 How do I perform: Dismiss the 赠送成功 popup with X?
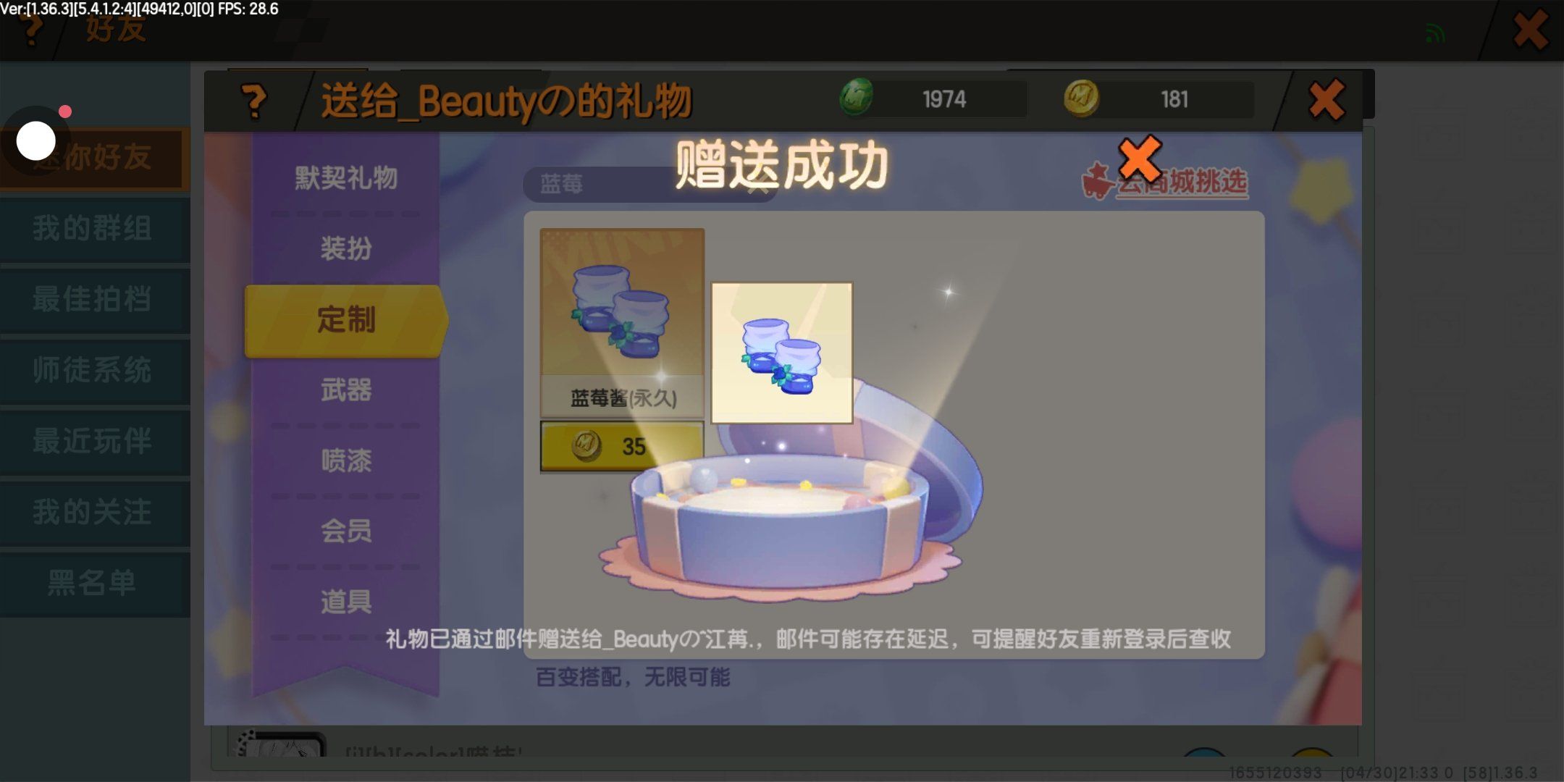(x=1140, y=158)
